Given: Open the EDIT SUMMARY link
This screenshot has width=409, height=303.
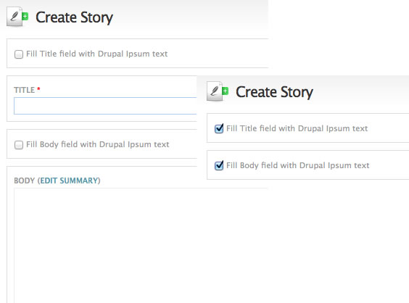Looking at the screenshot, I should [70, 180].
